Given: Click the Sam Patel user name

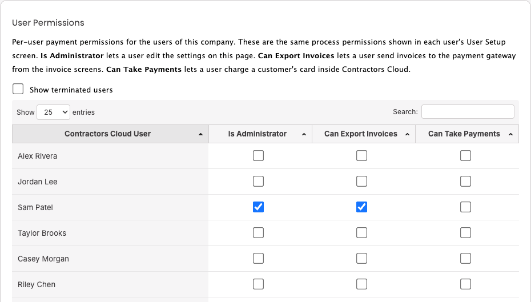Looking at the screenshot, I should tap(35, 208).
